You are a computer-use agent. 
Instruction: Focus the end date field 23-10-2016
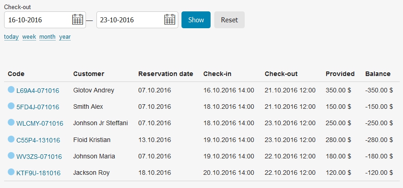137,20
